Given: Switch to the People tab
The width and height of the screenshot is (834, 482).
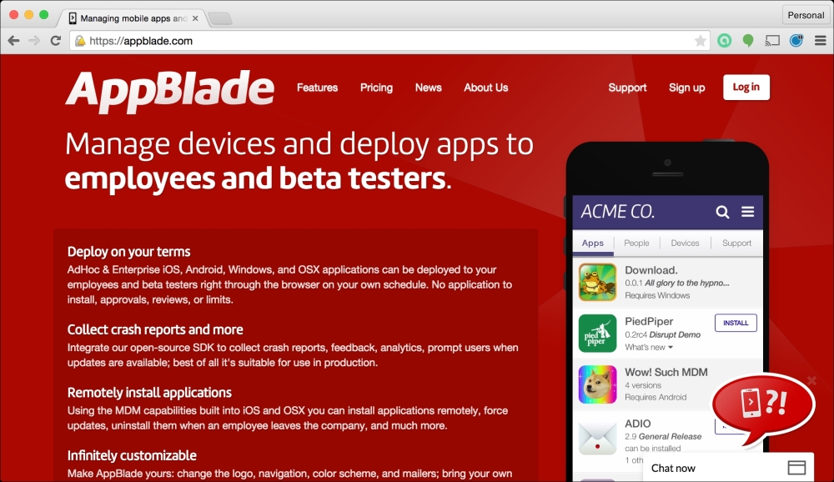Looking at the screenshot, I should point(636,244).
